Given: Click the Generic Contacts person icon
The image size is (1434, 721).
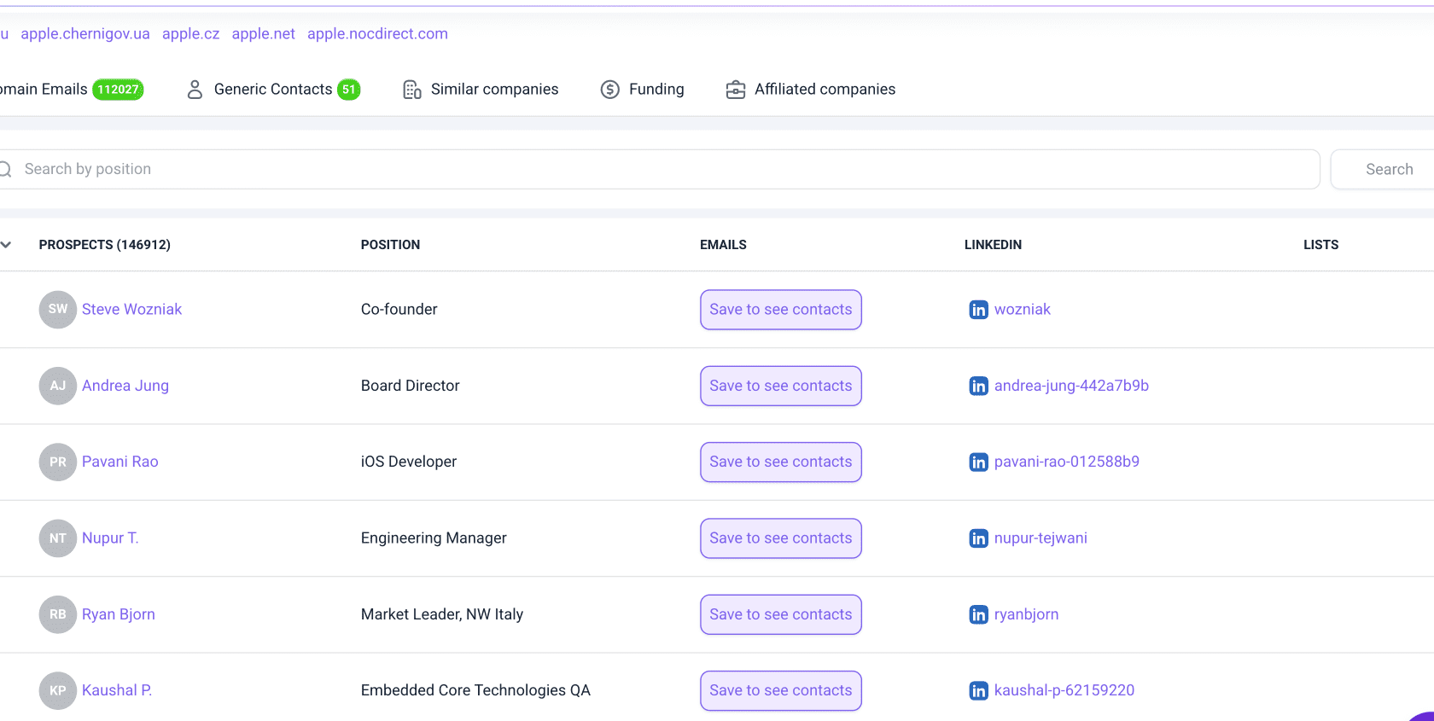Looking at the screenshot, I should click(195, 90).
